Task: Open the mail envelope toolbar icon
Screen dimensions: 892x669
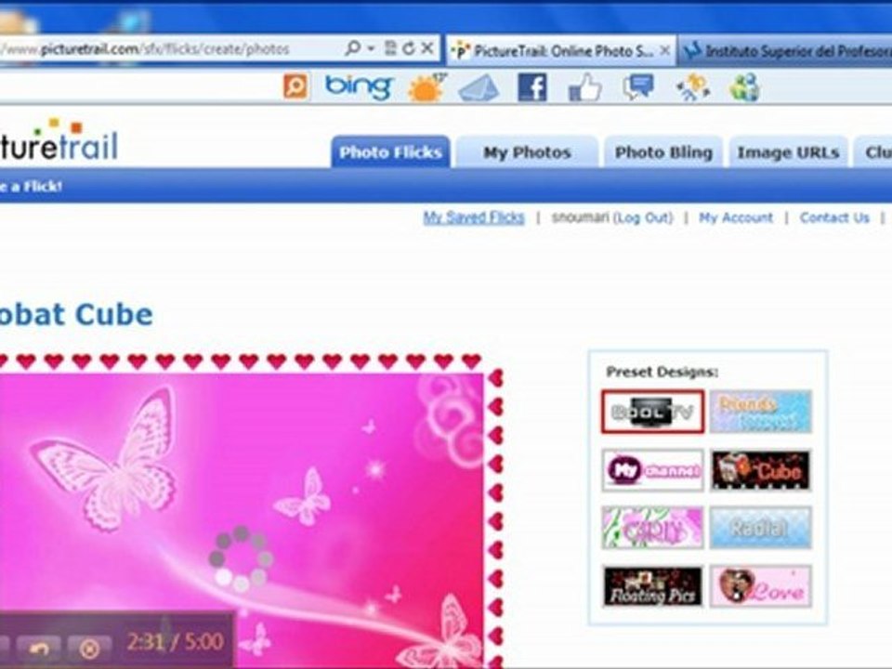Action: [x=479, y=88]
